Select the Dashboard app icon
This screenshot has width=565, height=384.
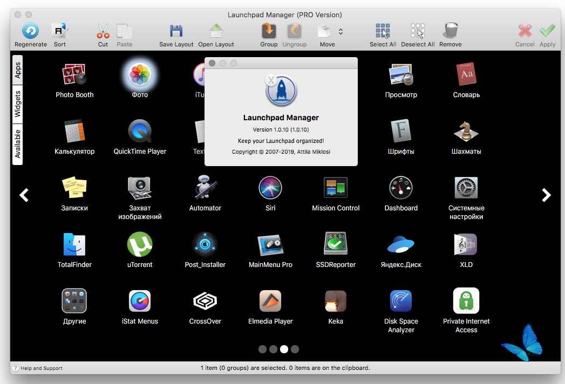click(401, 188)
